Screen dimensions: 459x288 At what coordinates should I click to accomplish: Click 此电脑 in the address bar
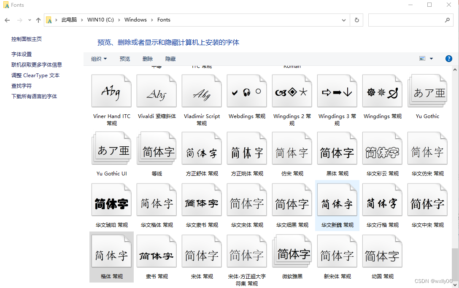point(69,20)
